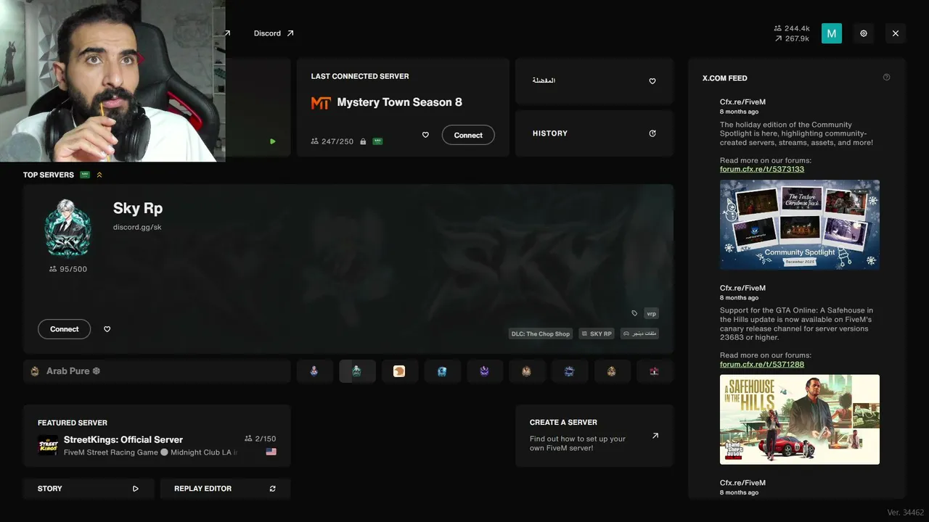Image resolution: width=929 pixels, height=522 pixels.
Task: Connect to the Sky Rp server
Action: [x=64, y=329]
